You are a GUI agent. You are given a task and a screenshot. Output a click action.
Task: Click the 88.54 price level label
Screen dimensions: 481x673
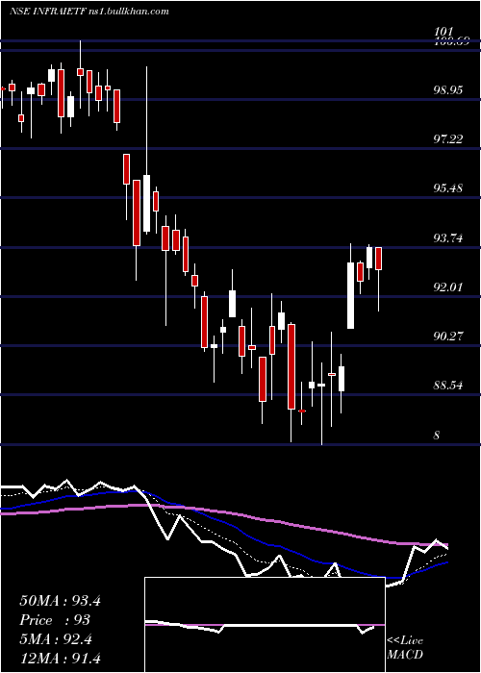(447, 385)
